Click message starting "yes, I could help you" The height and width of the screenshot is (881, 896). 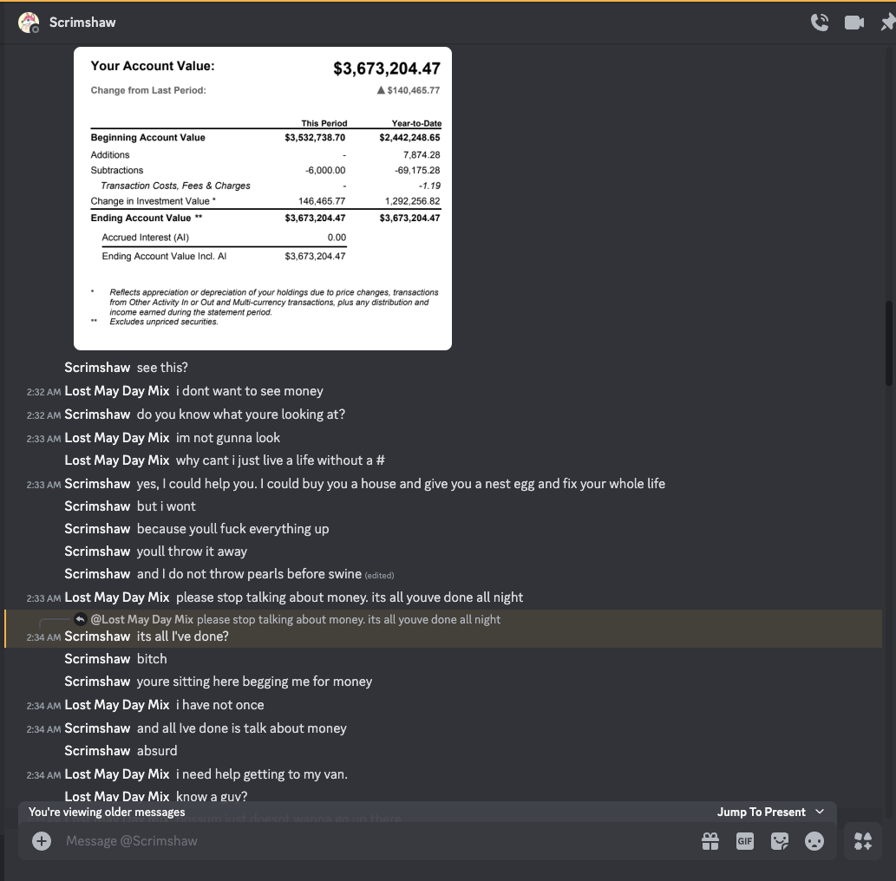click(401, 483)
